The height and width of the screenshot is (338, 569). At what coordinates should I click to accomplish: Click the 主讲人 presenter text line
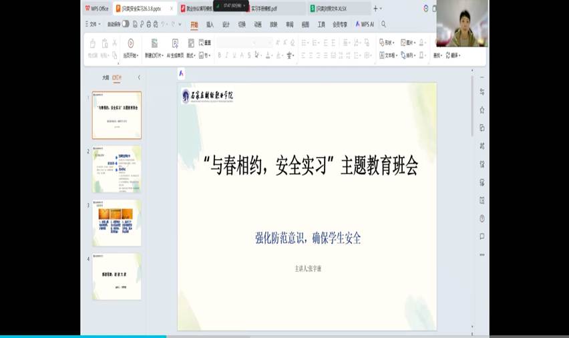[308, 269]
